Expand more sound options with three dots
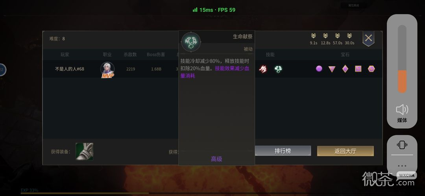Screen dimensions: 425x196 [x=402, y=166]
